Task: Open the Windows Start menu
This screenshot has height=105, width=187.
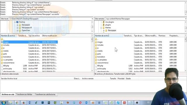Action: coord(4,103)
